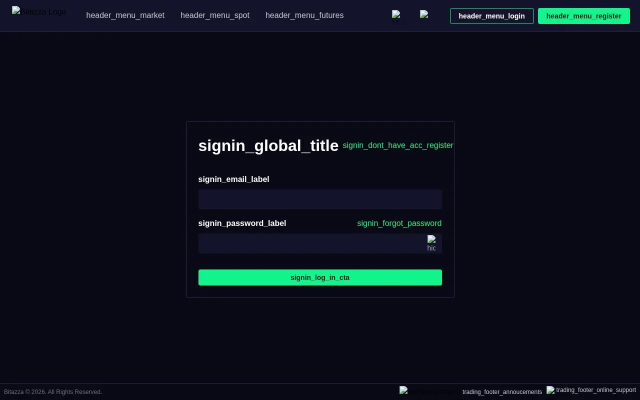Screen dimensions: 640x400
Task: Focus the input under signin_email_label
Action: coord(320,199)
